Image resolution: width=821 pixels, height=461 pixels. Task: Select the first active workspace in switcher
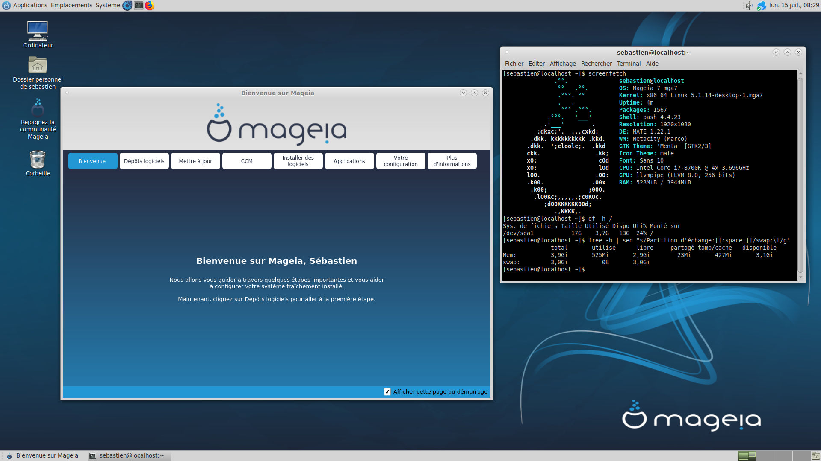(x=747, y=456)
